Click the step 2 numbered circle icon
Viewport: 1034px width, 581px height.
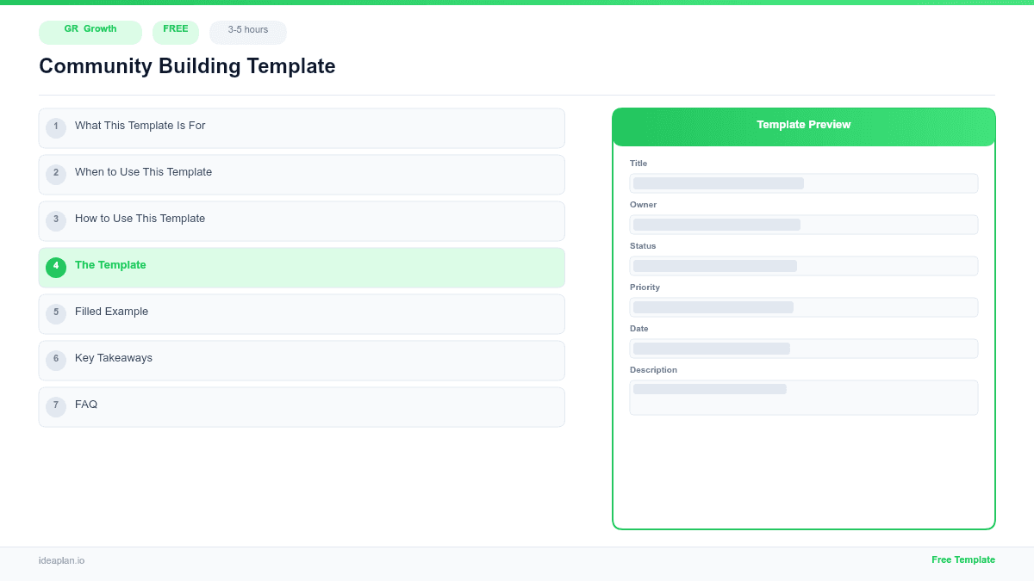pyautogui.click(x=56, y=174)
